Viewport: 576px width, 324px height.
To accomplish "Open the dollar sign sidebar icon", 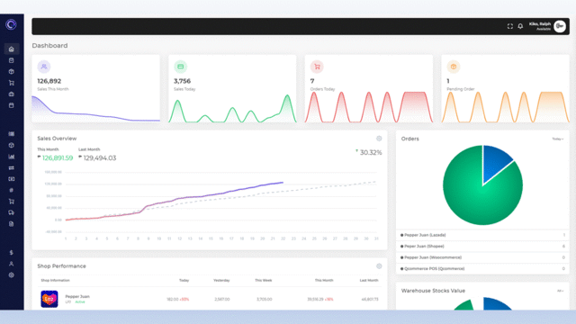I will 12,252.
